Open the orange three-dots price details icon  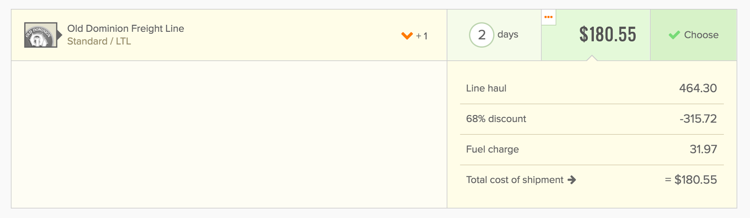pyautogui.click(x=548, y=17)
